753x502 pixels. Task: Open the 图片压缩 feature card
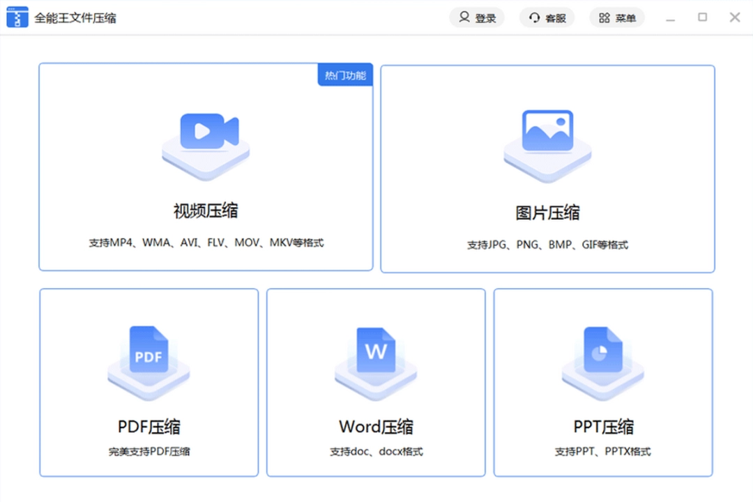(x=548, y=167)
